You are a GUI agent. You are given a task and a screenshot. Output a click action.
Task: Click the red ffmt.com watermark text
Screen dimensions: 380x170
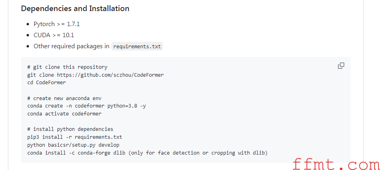(336, 164)
